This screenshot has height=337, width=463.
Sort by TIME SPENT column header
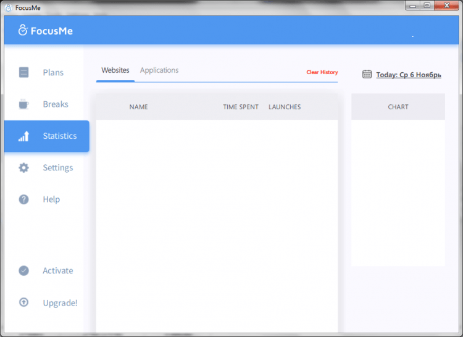click(241, 107)
